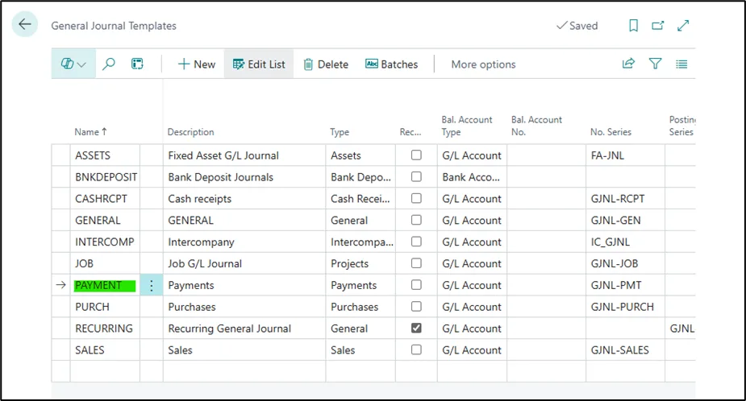This screenshot has height=401, width=746.
Task: Click the empty Name cell in new row
Action: 105,371
